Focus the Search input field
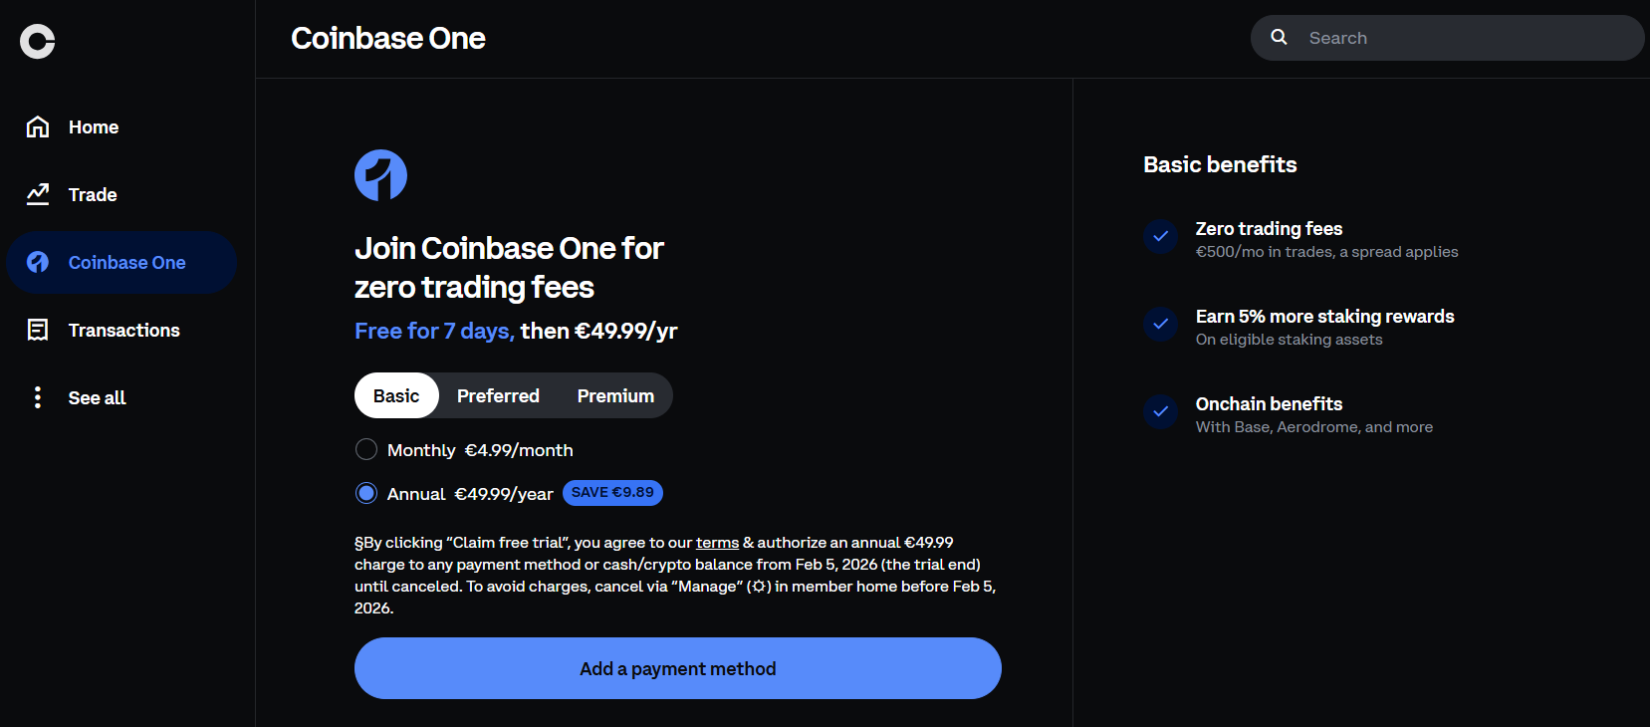1650x727 pixels. 1464,38
